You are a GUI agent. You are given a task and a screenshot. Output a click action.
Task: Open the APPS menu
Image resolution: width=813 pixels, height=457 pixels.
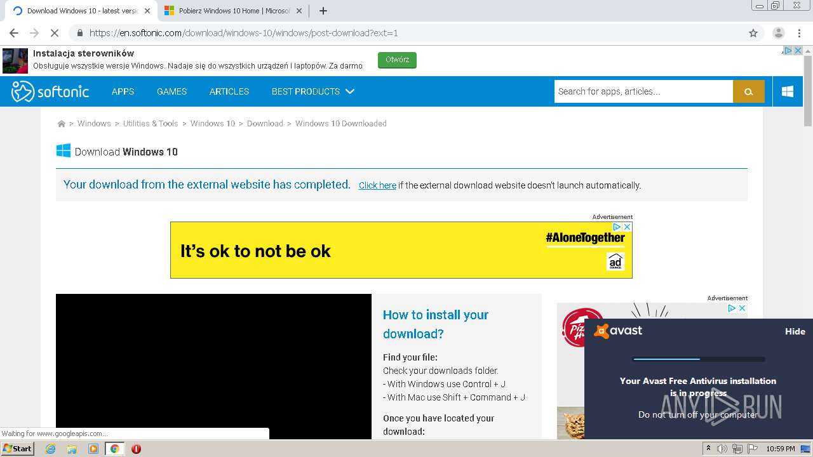[123, 91]
